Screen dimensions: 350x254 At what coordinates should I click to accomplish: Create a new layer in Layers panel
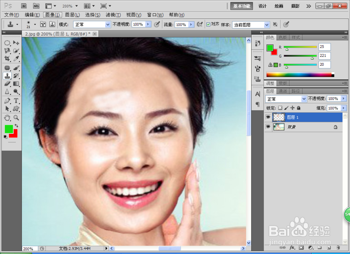pos(329,248)
